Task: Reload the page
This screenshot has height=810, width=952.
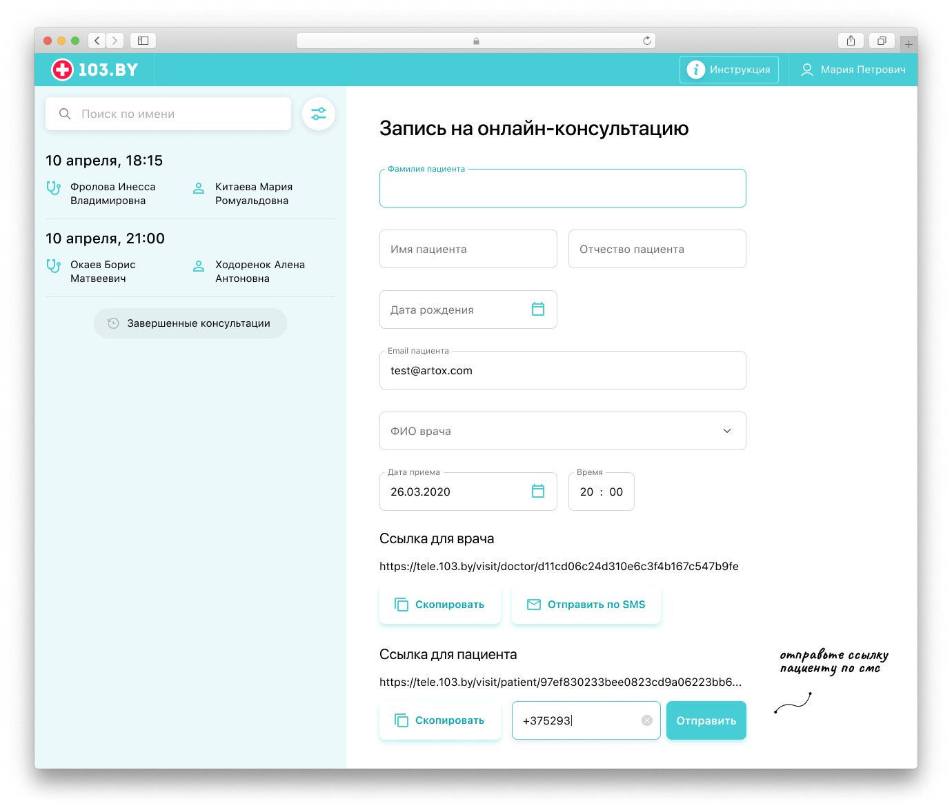Action: [x=647, y=41]
